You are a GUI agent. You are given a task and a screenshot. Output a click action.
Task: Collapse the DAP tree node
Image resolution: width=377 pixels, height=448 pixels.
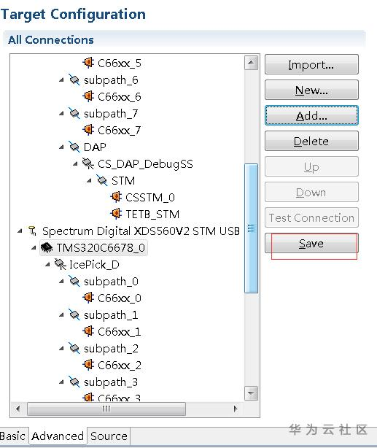click(61, 147)
